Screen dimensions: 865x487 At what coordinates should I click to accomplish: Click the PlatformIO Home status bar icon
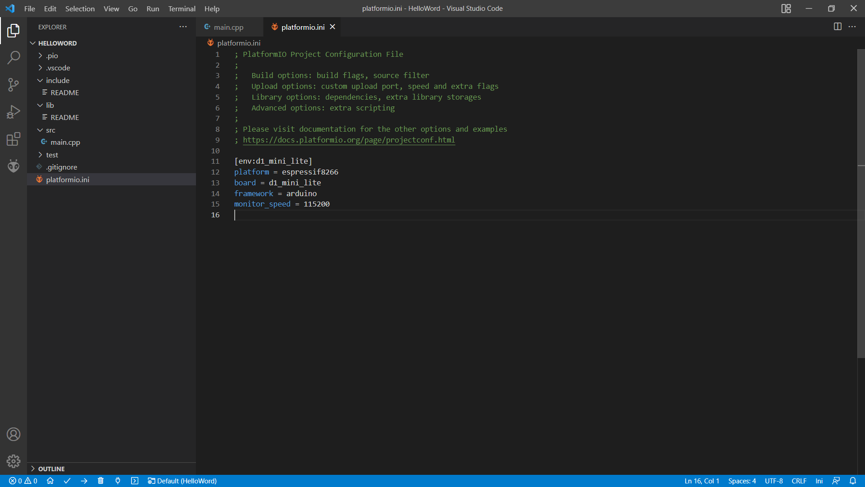tap(50, 481)
